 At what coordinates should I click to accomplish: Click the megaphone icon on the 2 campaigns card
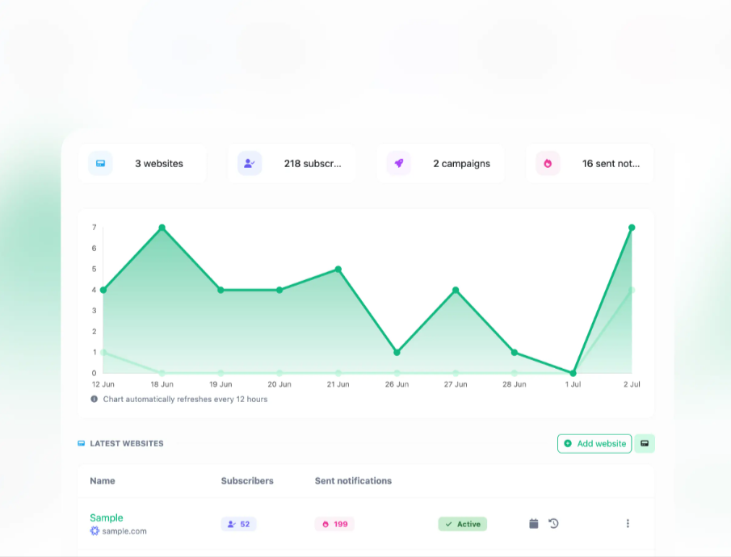(x=398, y=163)
